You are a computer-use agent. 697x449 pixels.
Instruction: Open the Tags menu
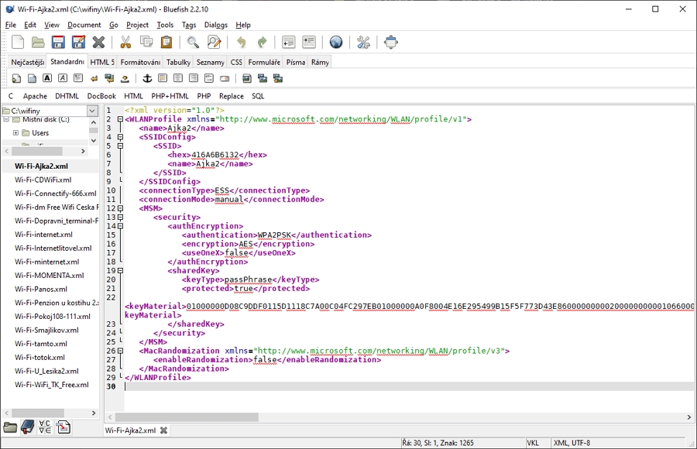tap(189, 25)
